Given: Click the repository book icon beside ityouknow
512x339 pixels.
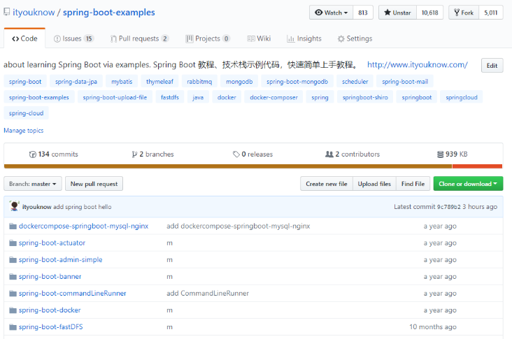Looking at the screenshot, I should pyautogui.click(x=6, y=13).
